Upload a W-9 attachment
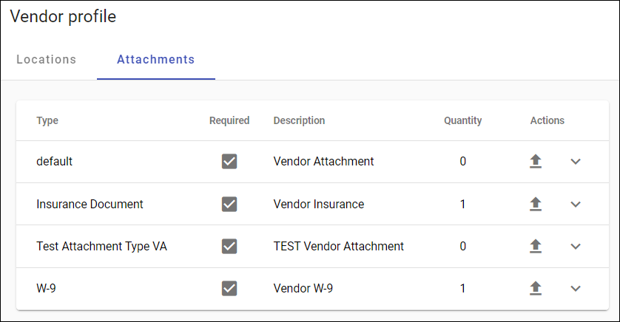 (x=536, y=289)
